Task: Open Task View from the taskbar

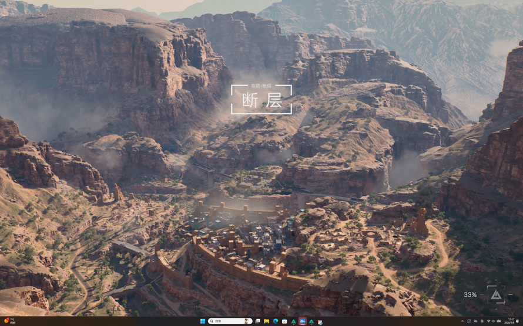Action: pos(257,321)
